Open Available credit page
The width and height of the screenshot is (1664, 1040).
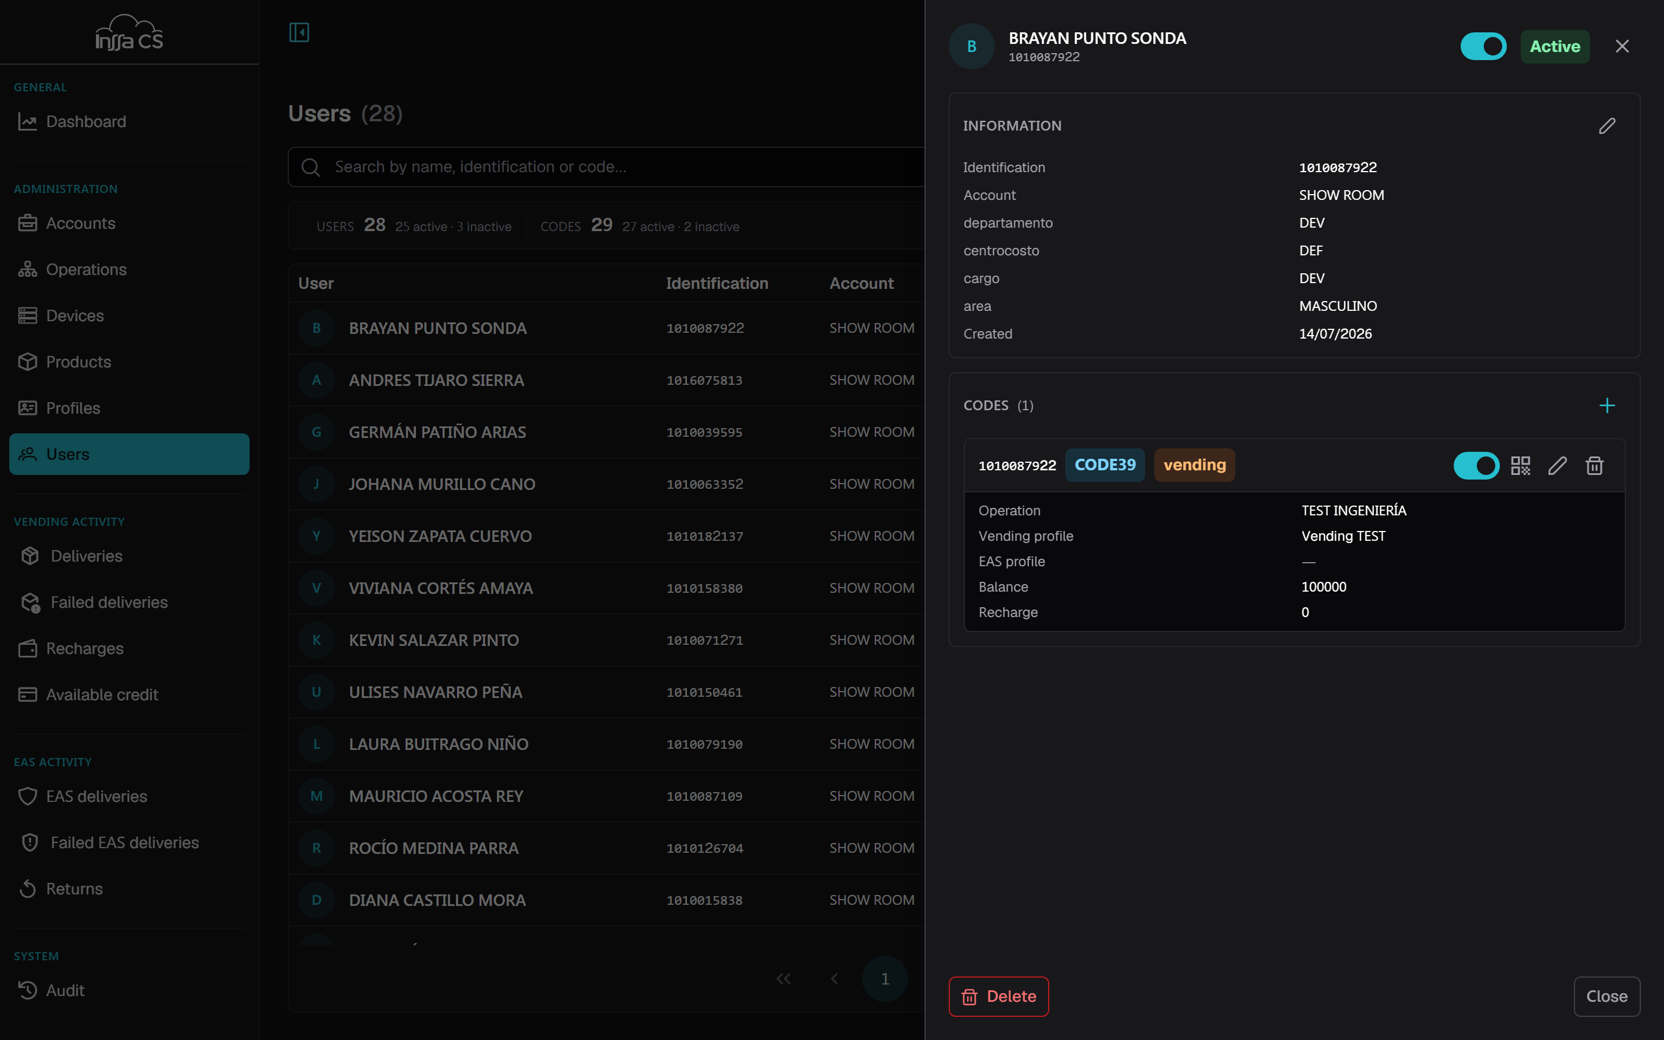click(129, 694)
